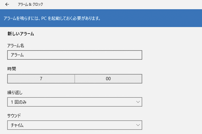Open the sound dropdown set to チャイム
202x134 pixels.
pos(75,125)
